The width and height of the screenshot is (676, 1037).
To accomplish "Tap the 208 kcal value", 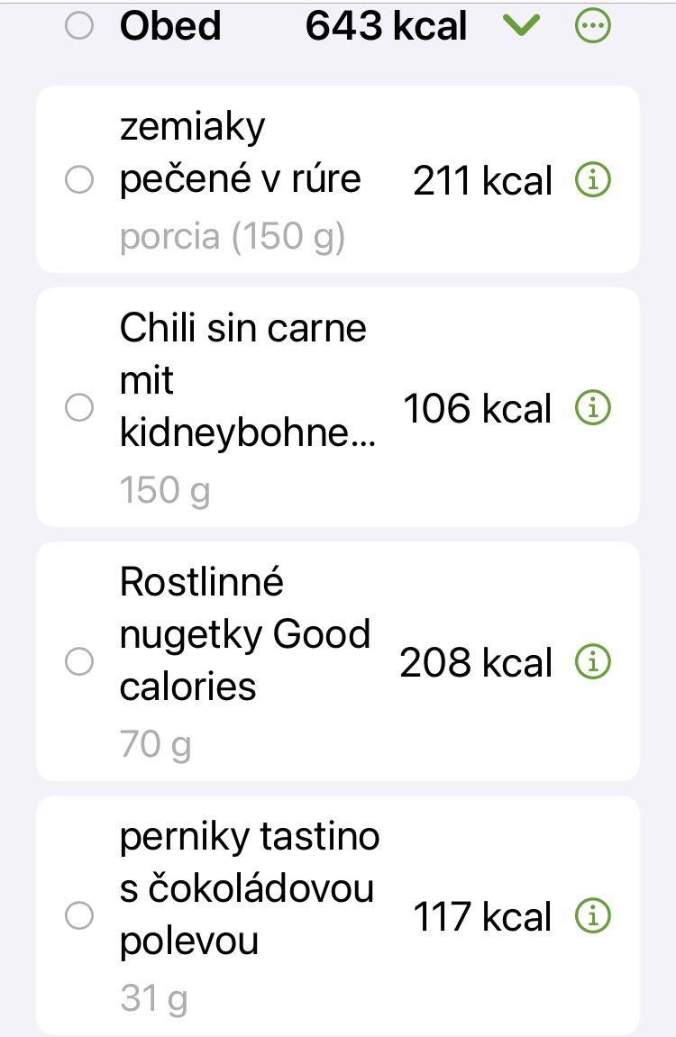I will [476, 662].
